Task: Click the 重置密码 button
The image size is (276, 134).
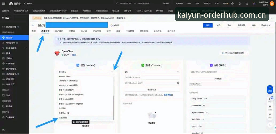Action: click(x=241, y=25)
